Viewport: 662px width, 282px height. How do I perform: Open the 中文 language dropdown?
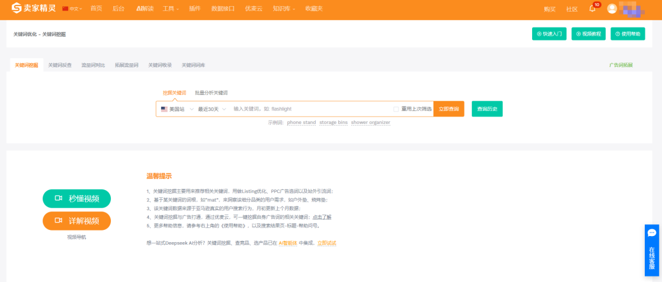[72, 9]
